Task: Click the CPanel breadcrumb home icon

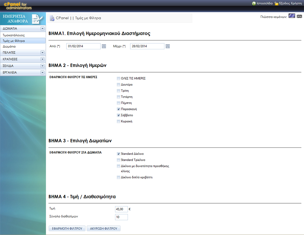Action: coord(52,18)
